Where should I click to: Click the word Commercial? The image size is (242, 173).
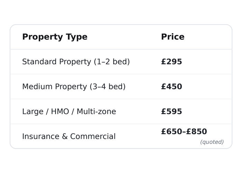point(93,136)
